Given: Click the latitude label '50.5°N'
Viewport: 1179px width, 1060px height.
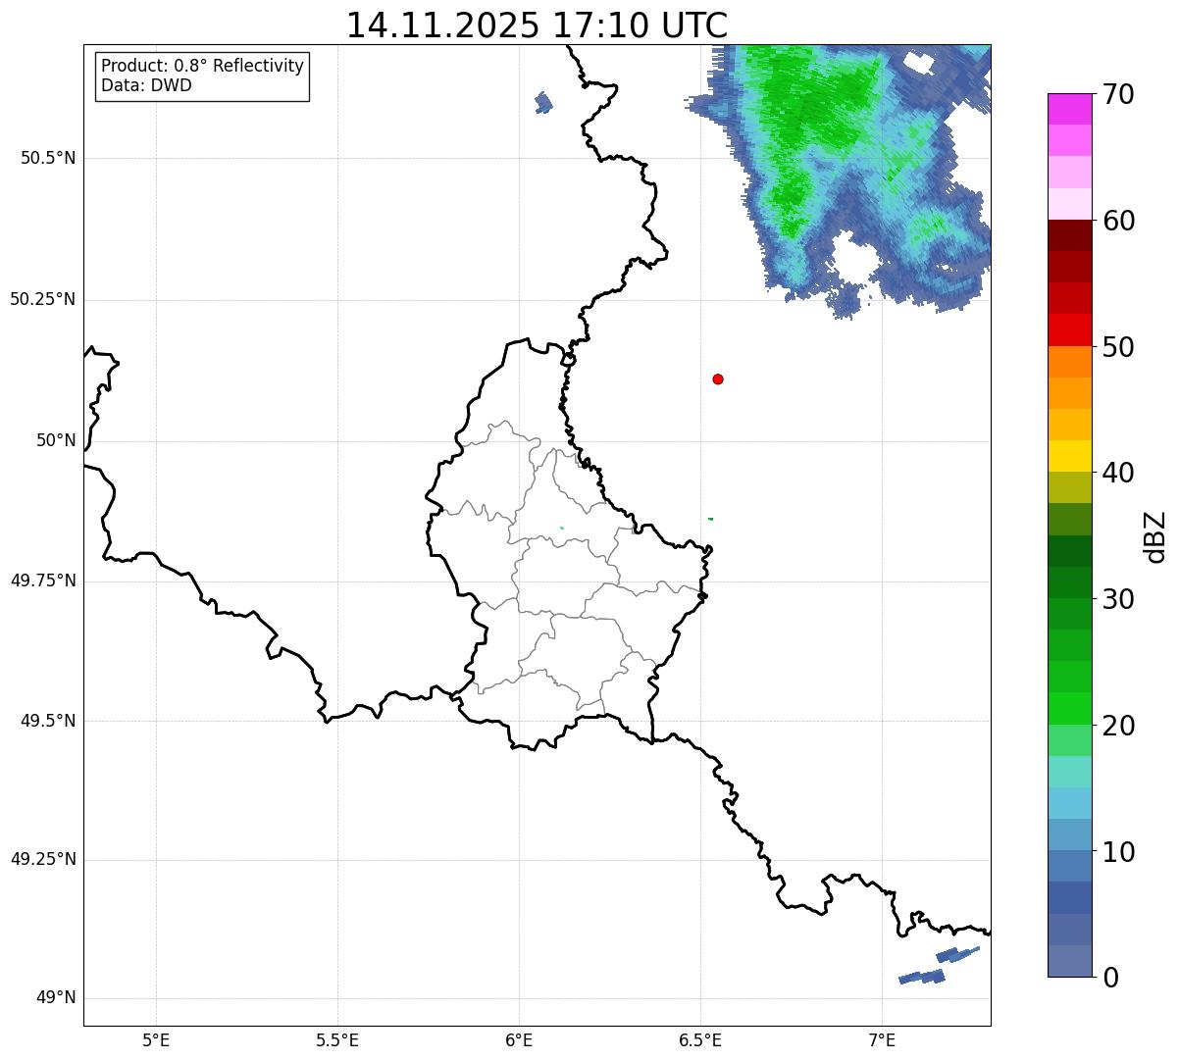Looking at the screenshot, I should 48,158.
